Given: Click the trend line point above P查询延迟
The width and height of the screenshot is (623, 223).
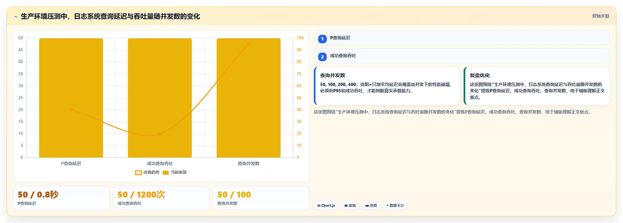Looking at the screenshot, I should pos(71,110).
